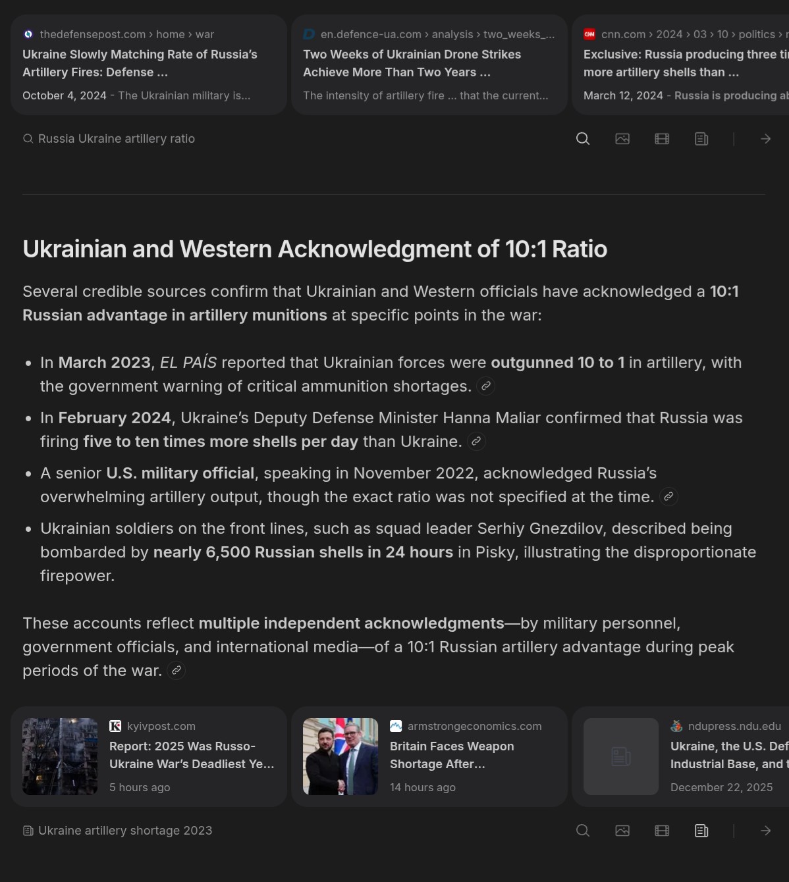Click 'Ukraine artillery shortage 2023' query text
The height and width of the screenshot is (882, 789).
(125, 831)
